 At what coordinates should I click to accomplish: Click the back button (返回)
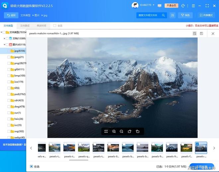(x=11, y=15)
